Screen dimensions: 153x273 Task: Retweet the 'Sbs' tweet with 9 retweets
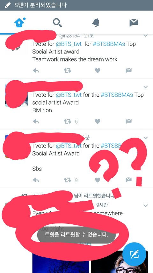point(67,180)
